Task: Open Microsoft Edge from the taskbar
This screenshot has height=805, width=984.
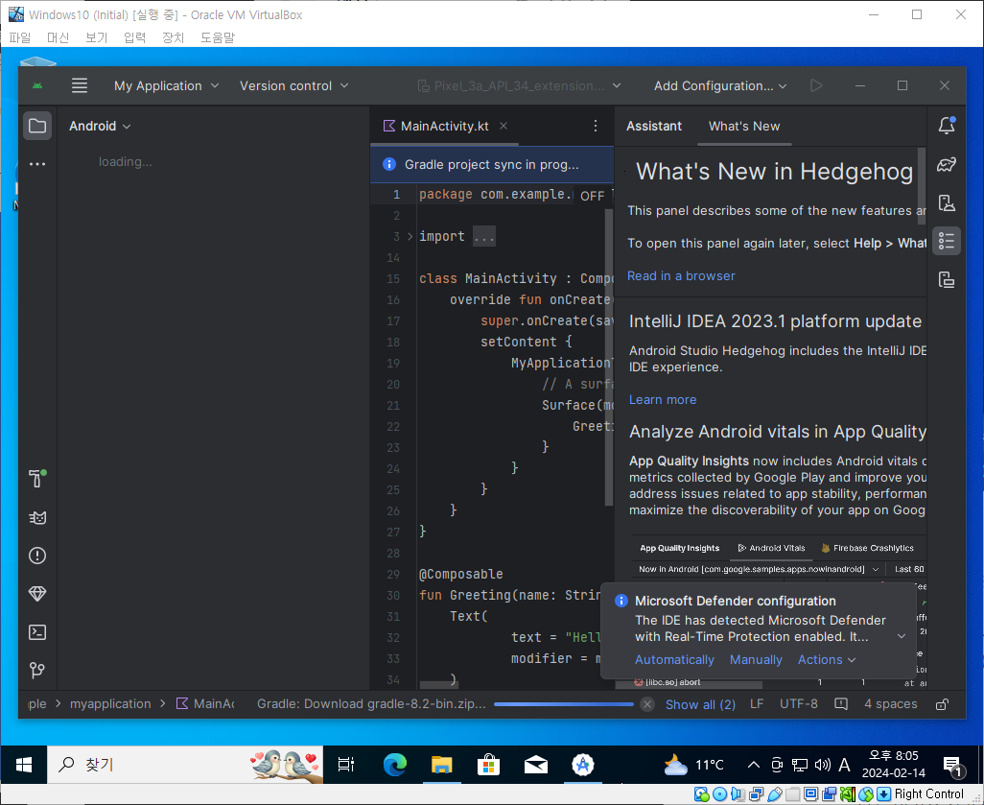Action: pos(395,764)
